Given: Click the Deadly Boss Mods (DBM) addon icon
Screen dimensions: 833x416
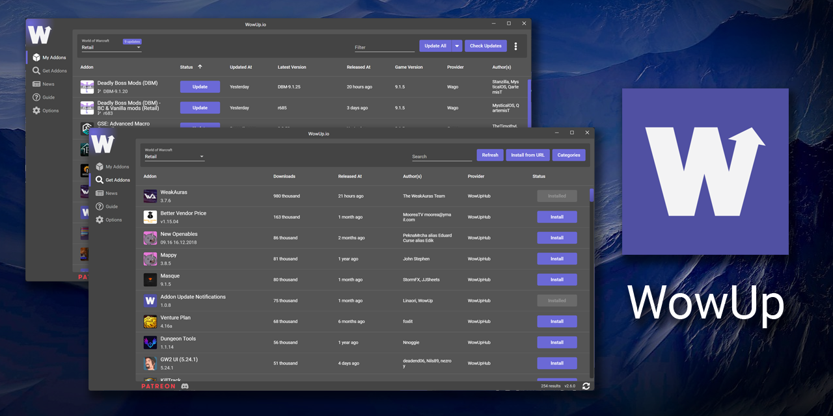Looking at the screenshot, I should (x=87, y=87).
